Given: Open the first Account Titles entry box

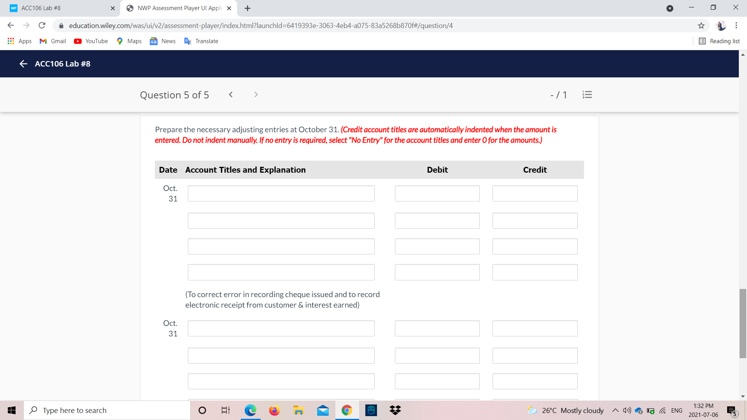Looking at the screenshot, I should (281, 193).
